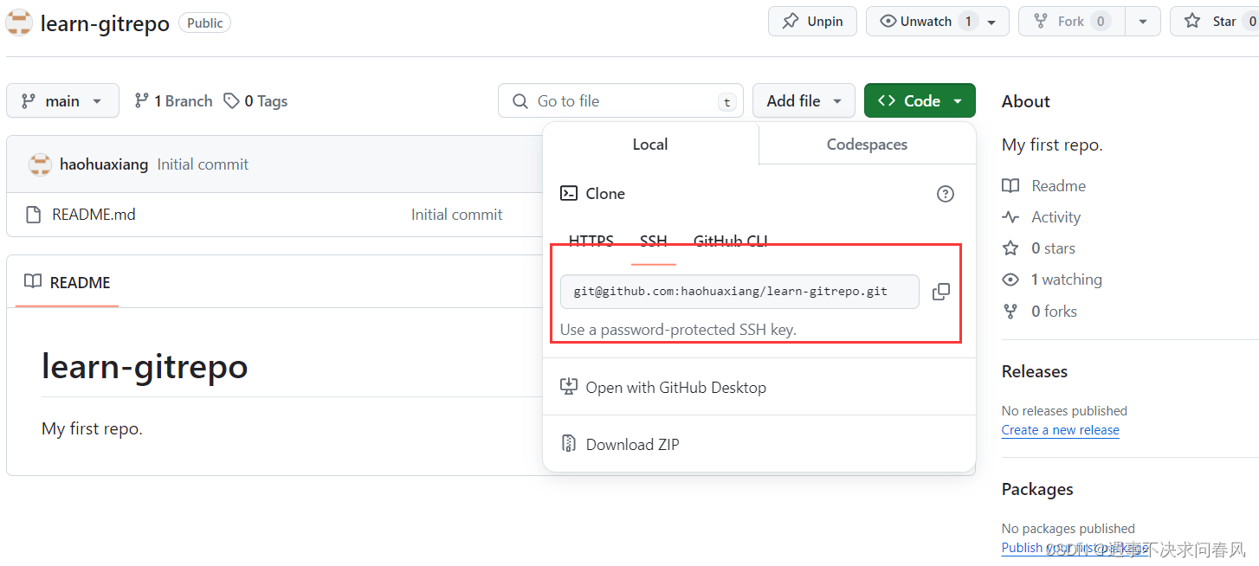Open the Packages heading link
1259x566 pixels.
tap(1037, 489)
